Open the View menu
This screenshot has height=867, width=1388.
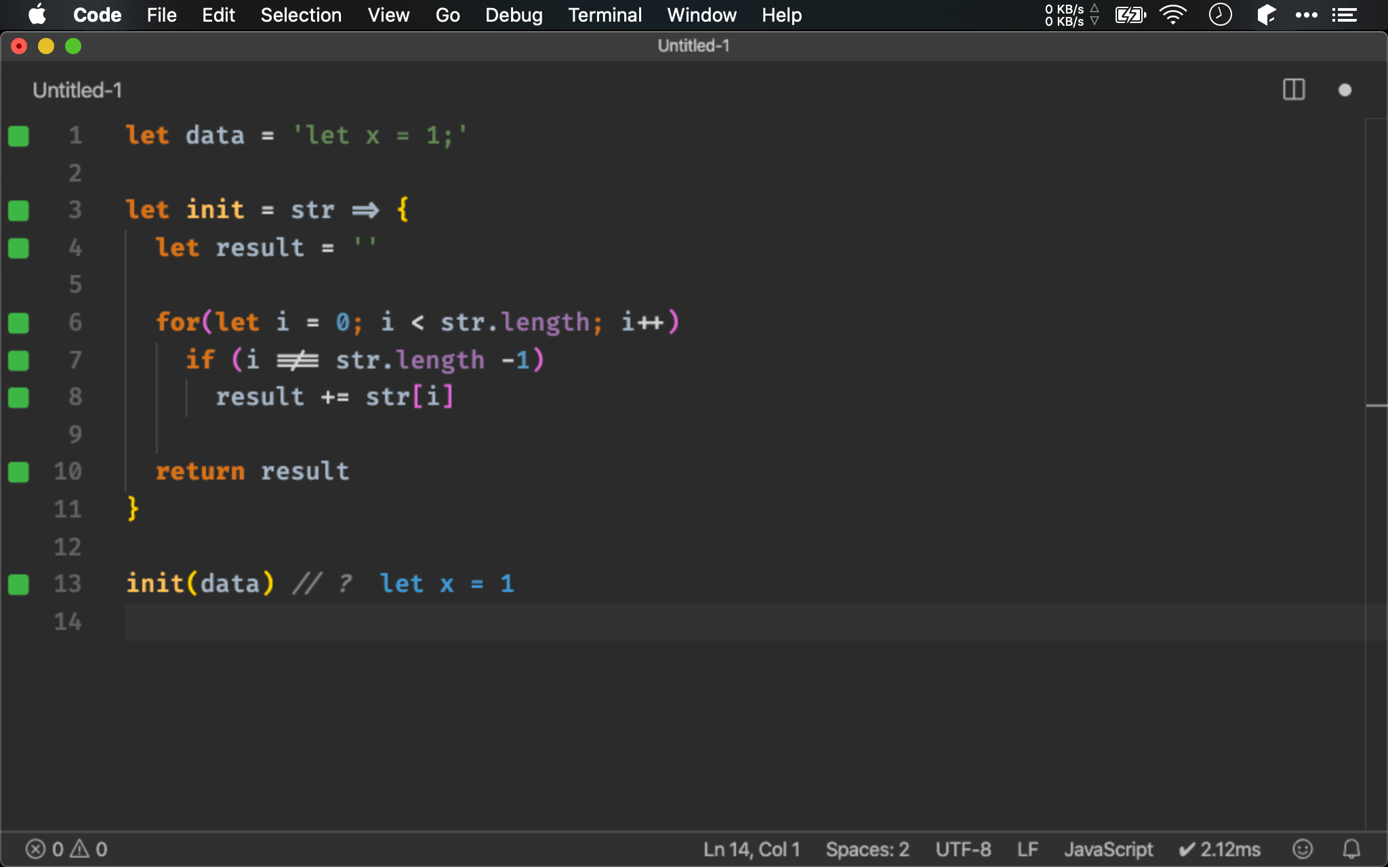(x=388, y=15)
